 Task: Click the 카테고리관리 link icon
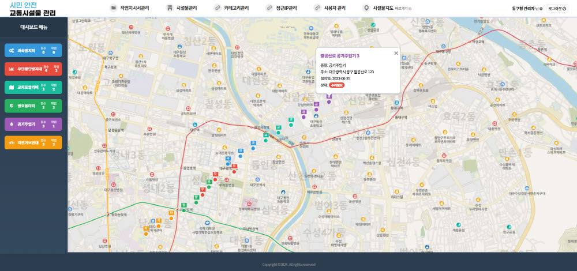click(x=217, y=8)
